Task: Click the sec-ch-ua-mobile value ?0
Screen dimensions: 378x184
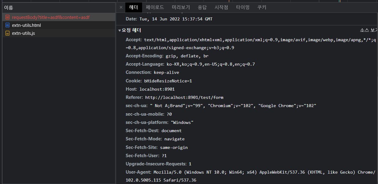Action: 169,114
